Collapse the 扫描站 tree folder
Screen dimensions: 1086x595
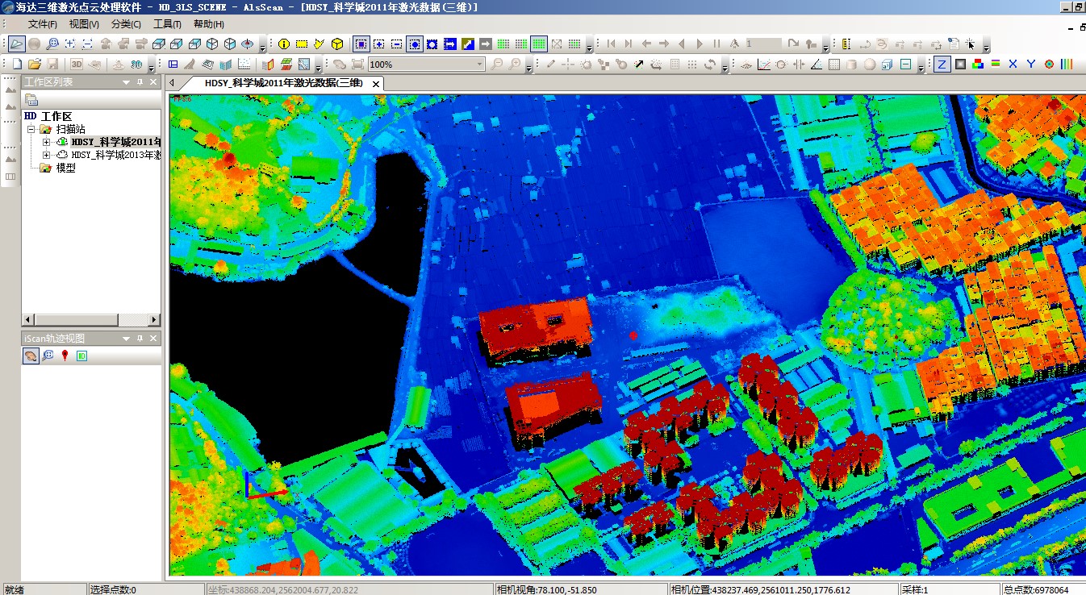31,129
